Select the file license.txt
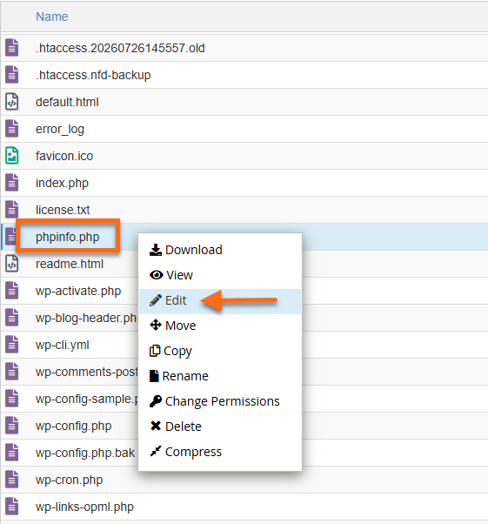The height and width of the screenshot is (524, 488). [x=63, y=210]
